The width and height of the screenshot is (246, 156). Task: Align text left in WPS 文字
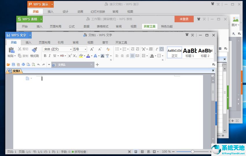[x=117, y=56]
